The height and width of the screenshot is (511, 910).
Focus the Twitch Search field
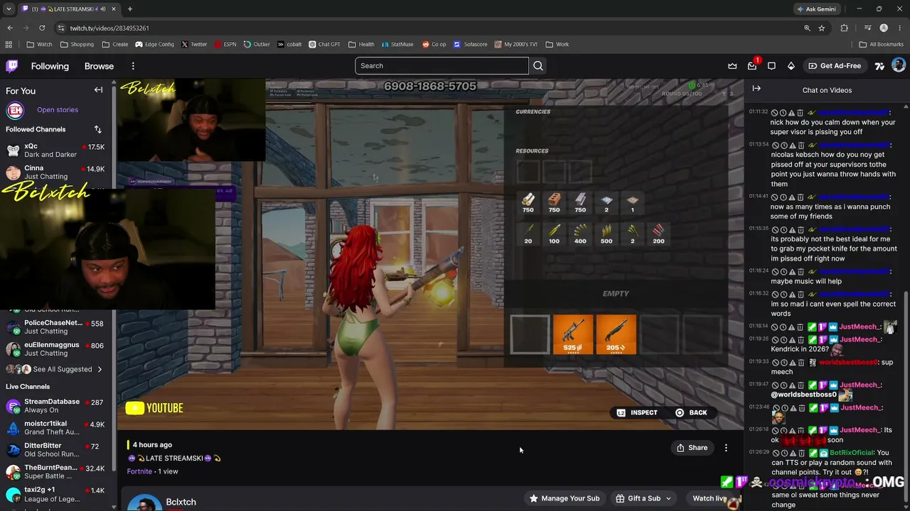[441, 66]
